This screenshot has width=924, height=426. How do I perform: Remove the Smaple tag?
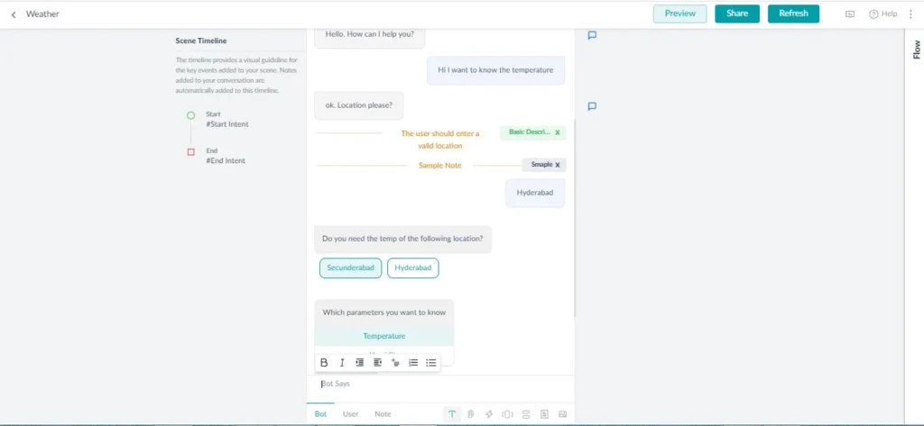(x=558, y=165)
